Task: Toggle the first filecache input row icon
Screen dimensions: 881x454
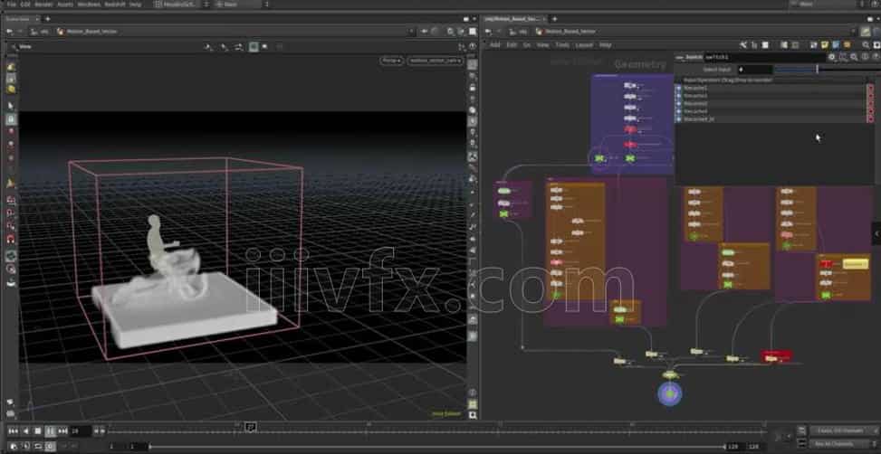Action: click(679, 88)
